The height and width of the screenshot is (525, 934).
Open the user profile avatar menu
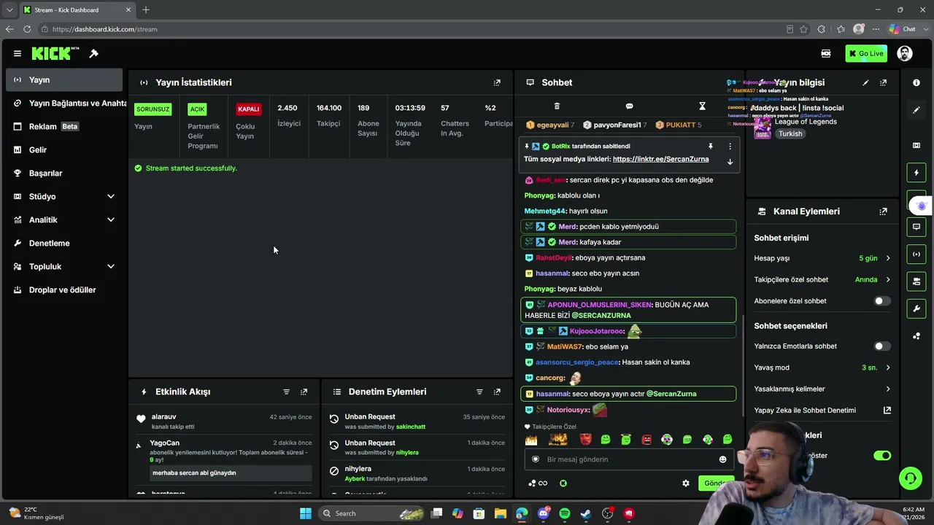(x=905, y=53)
